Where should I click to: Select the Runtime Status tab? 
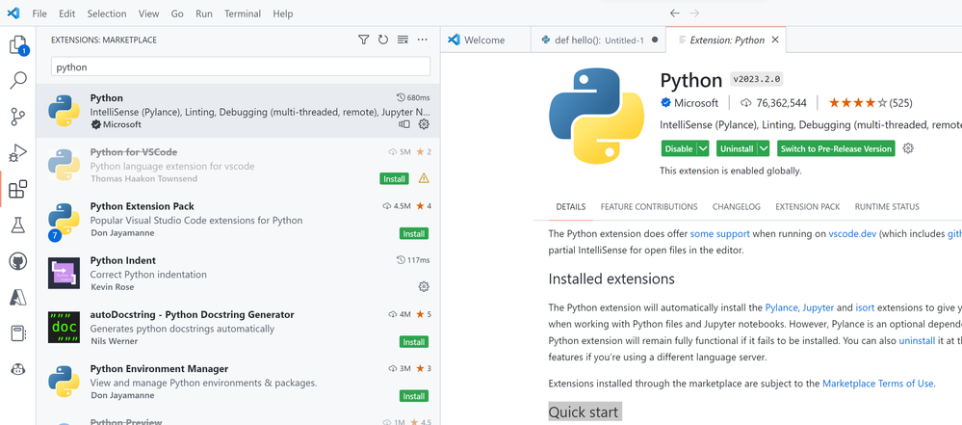tap(887, 207)
